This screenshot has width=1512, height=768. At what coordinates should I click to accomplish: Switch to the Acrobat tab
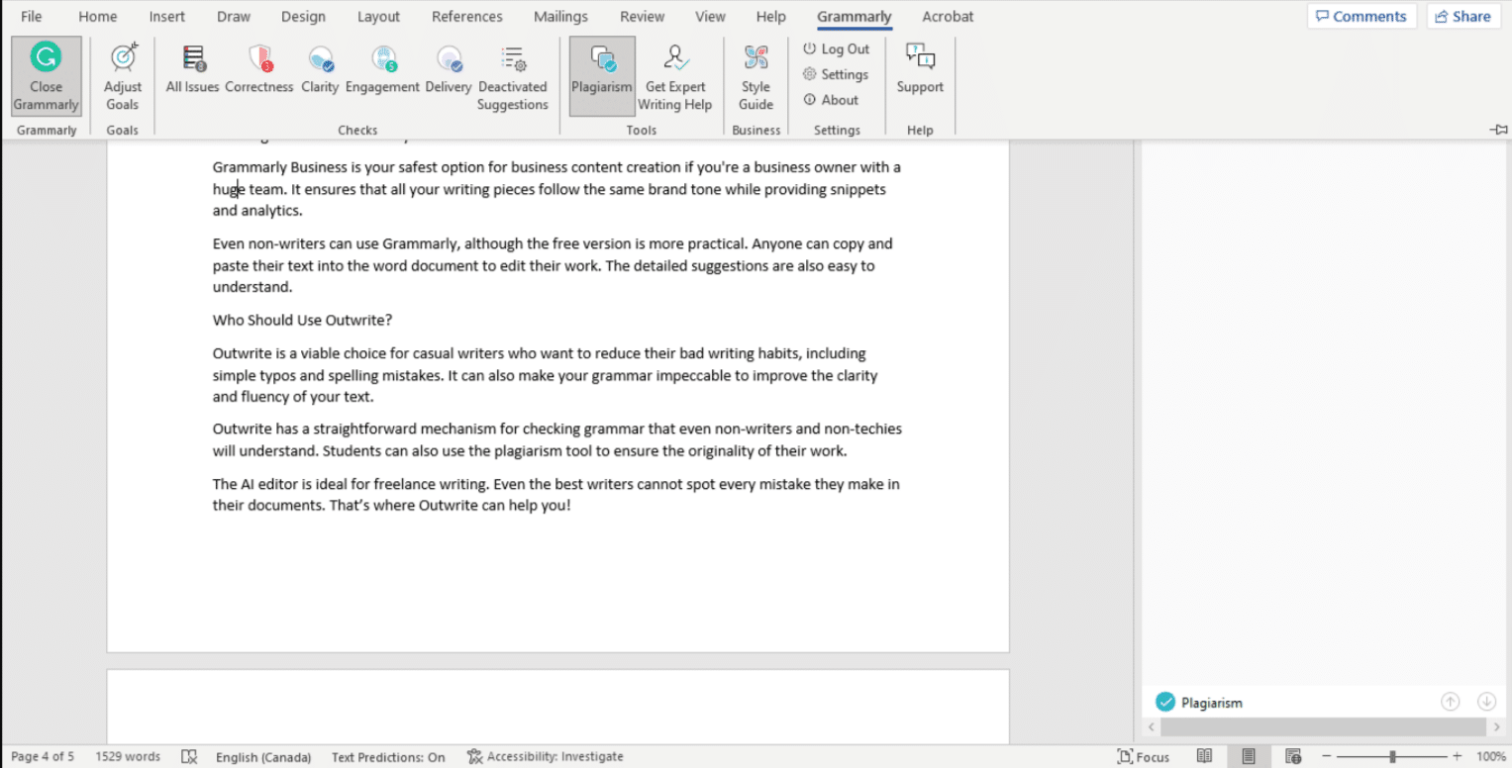(x=948, y=16)
